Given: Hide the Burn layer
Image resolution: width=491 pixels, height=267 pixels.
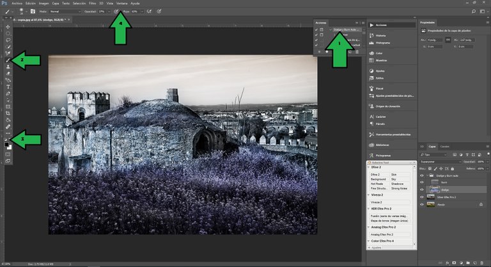Looking at the screenshot, I should [x=422, y=182].
